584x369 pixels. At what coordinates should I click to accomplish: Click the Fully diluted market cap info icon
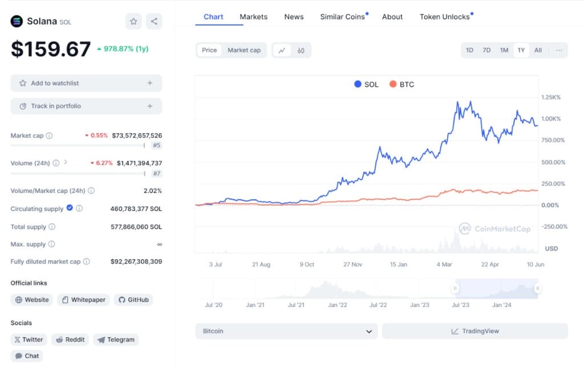[87, 261]
